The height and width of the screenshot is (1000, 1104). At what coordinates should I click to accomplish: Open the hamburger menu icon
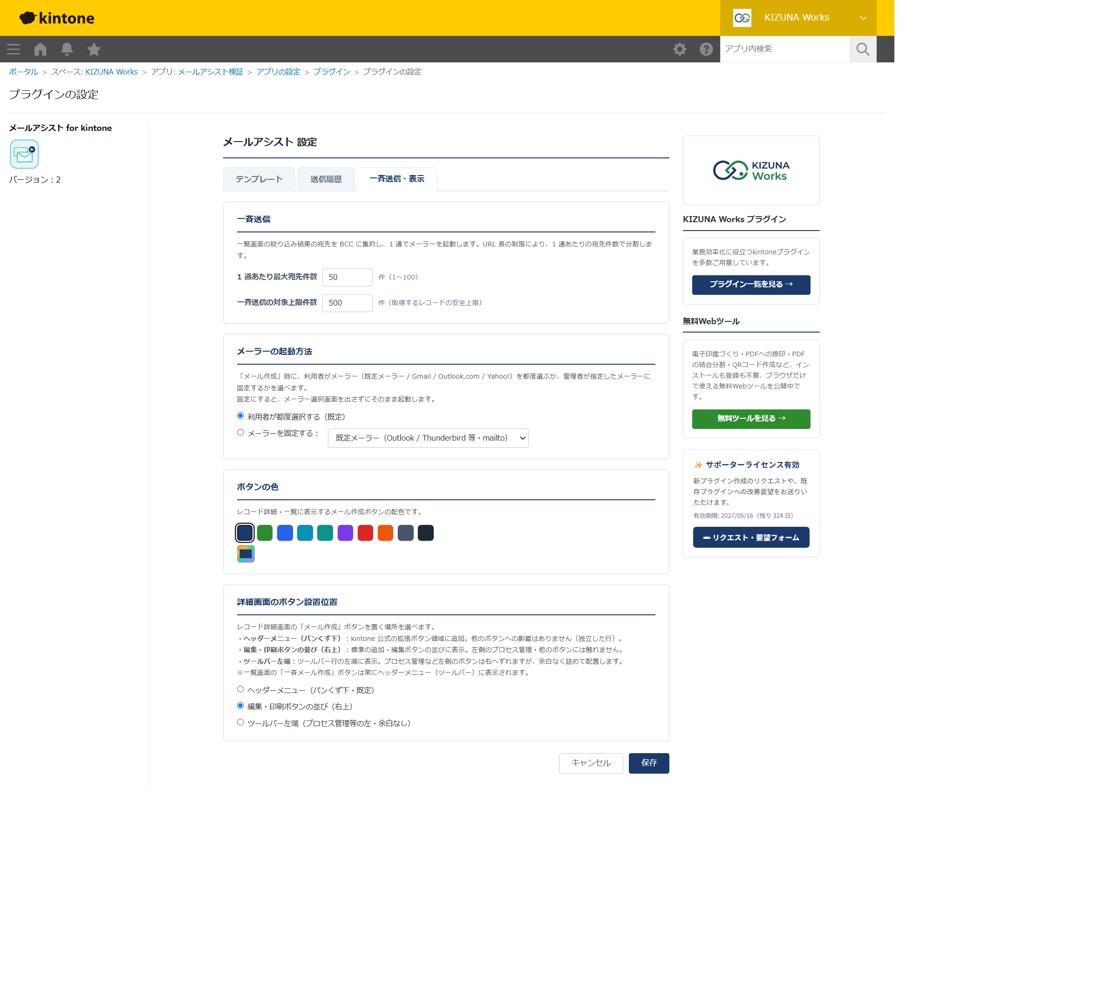[13, 49]
